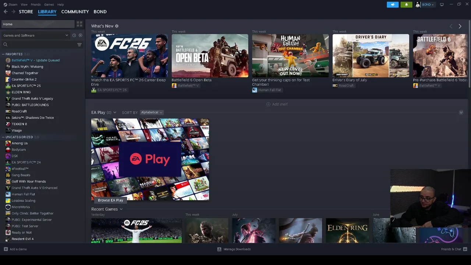Select Sekiro: Shadows Die Twice

point(33,118)
